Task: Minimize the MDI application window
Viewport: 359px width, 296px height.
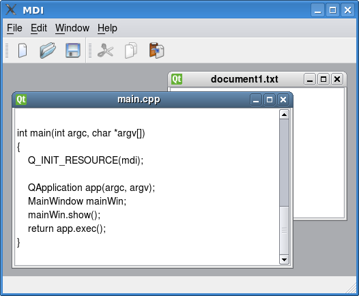Action: (x=317, y=10)
